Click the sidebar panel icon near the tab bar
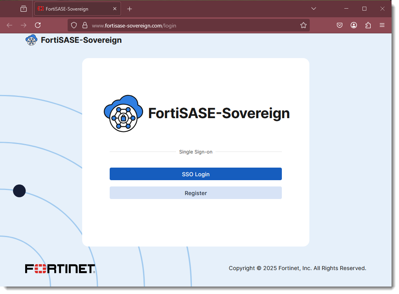 [x=23, y=8]
